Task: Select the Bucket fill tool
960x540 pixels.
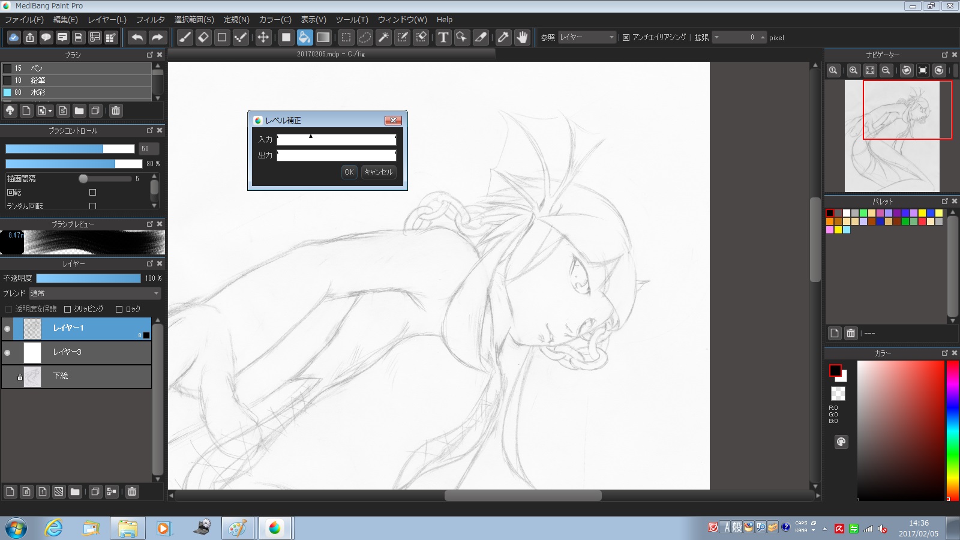Action: (305, 37)
